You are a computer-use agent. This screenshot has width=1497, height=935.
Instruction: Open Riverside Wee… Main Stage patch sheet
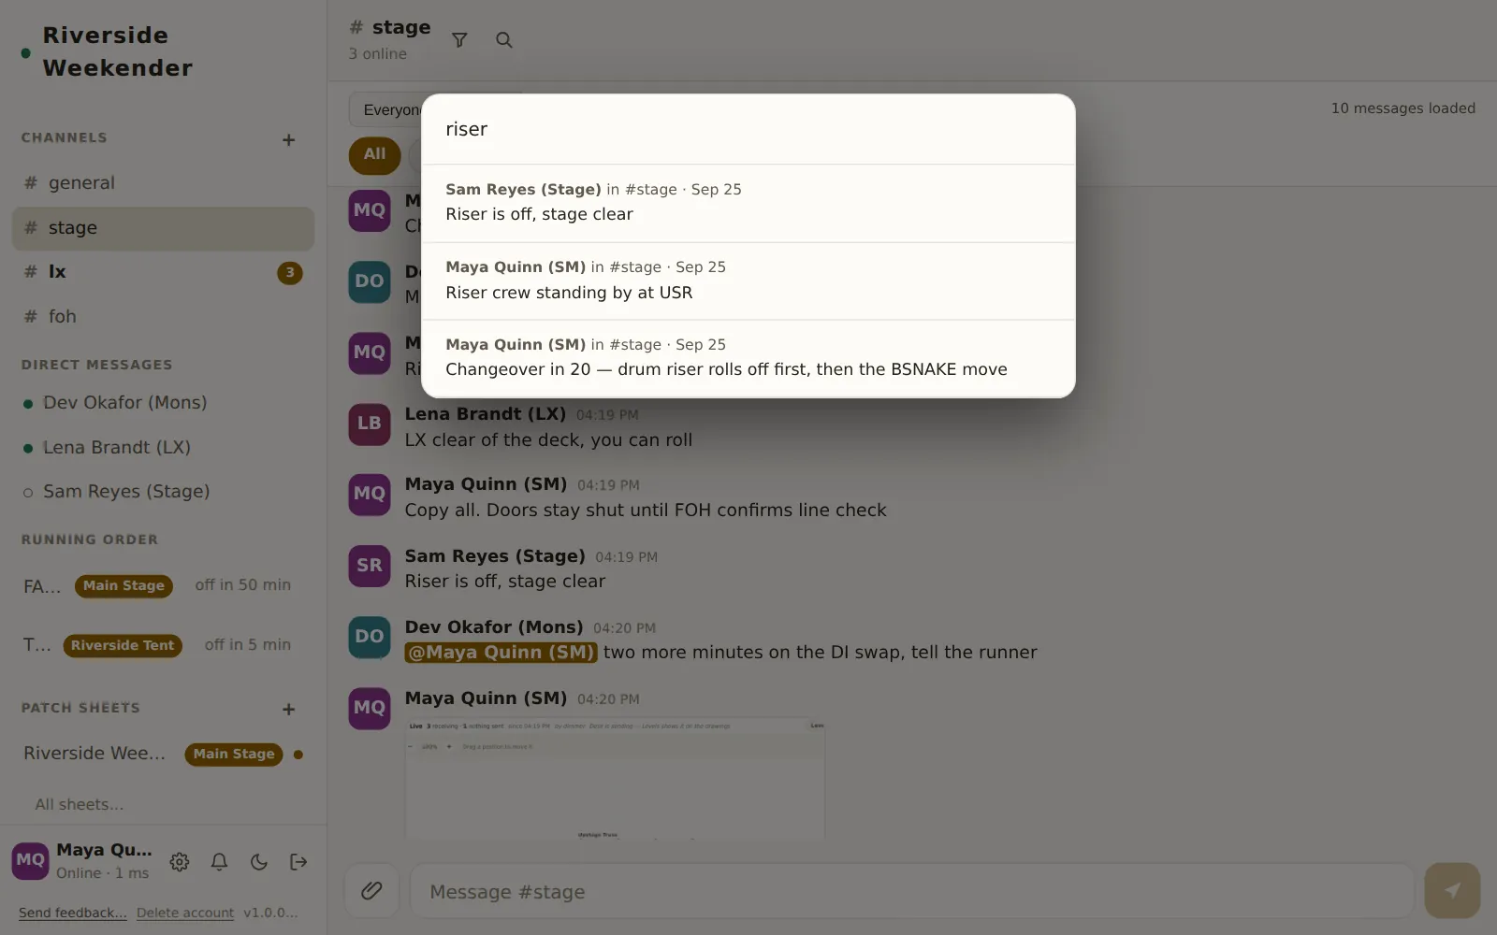[x=163, y=754]
